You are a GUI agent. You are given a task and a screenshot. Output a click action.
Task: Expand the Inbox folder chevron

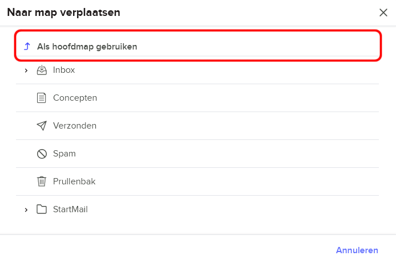tap(26, 71)
